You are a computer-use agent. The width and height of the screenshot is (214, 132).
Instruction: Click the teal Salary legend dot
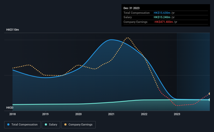46,124
